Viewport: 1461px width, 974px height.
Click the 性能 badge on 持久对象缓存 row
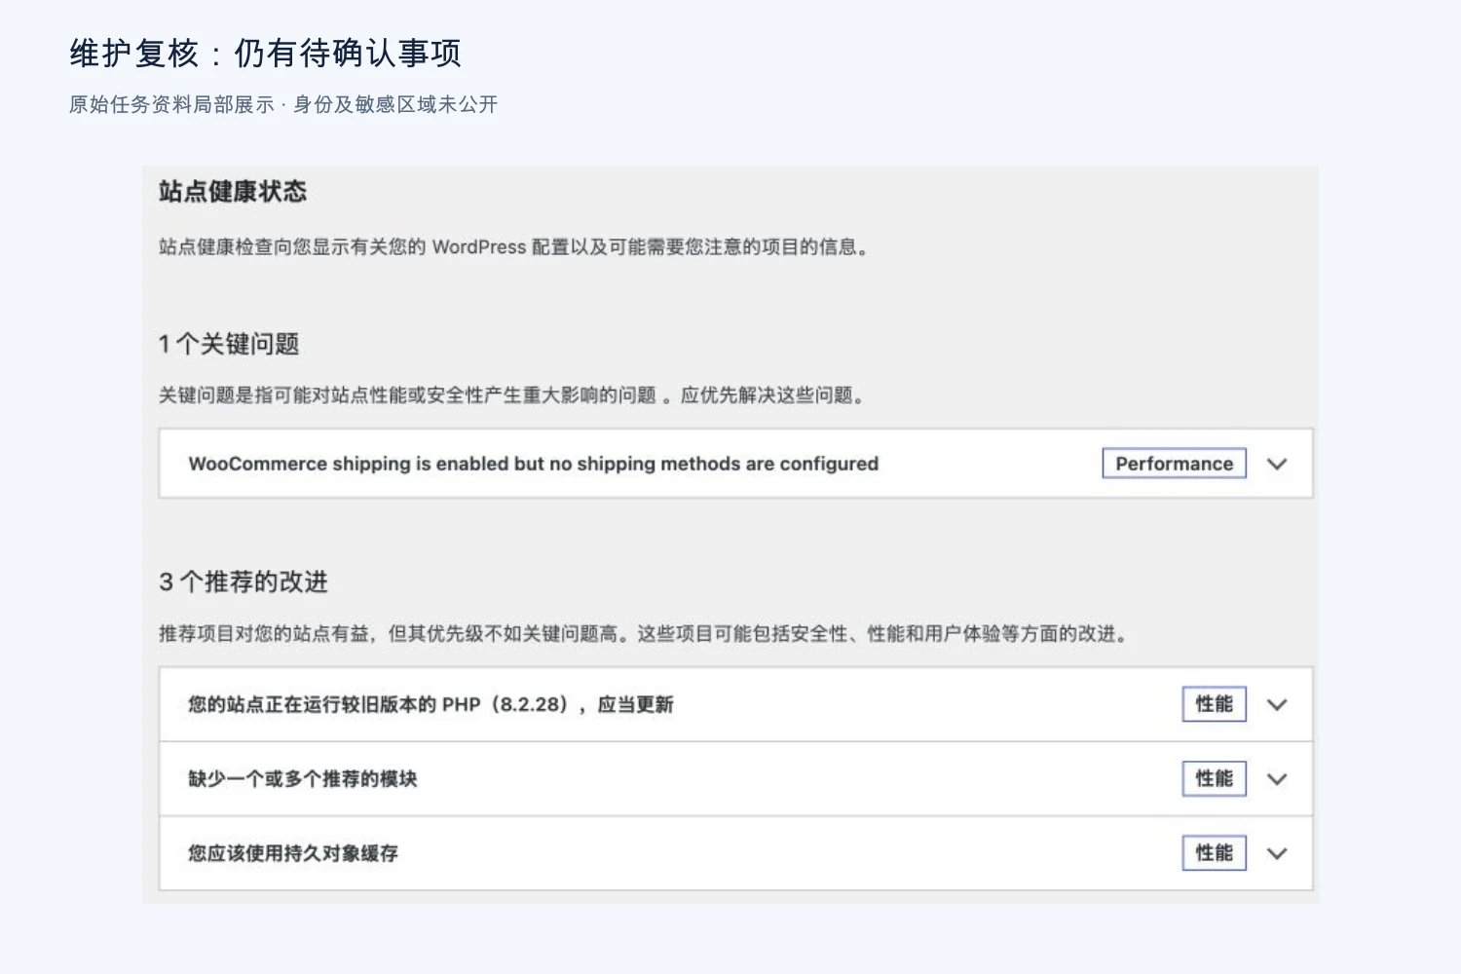(x=1214, y=853)
